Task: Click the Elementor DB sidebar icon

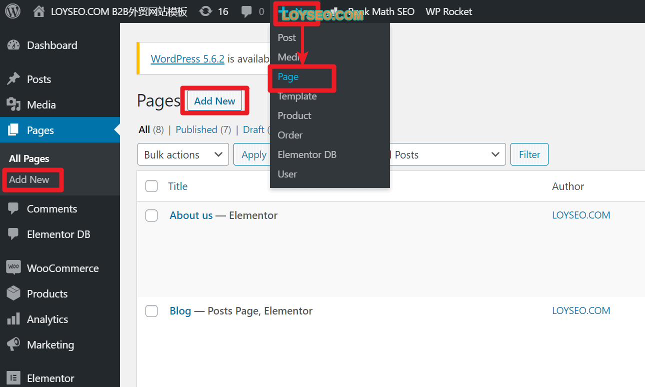Action: point(13,234)
